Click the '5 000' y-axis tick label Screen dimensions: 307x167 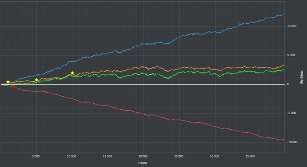[x=291, y=55]
